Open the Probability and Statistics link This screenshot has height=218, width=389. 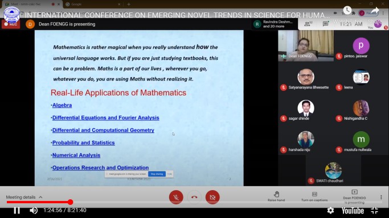pos(83,142)
